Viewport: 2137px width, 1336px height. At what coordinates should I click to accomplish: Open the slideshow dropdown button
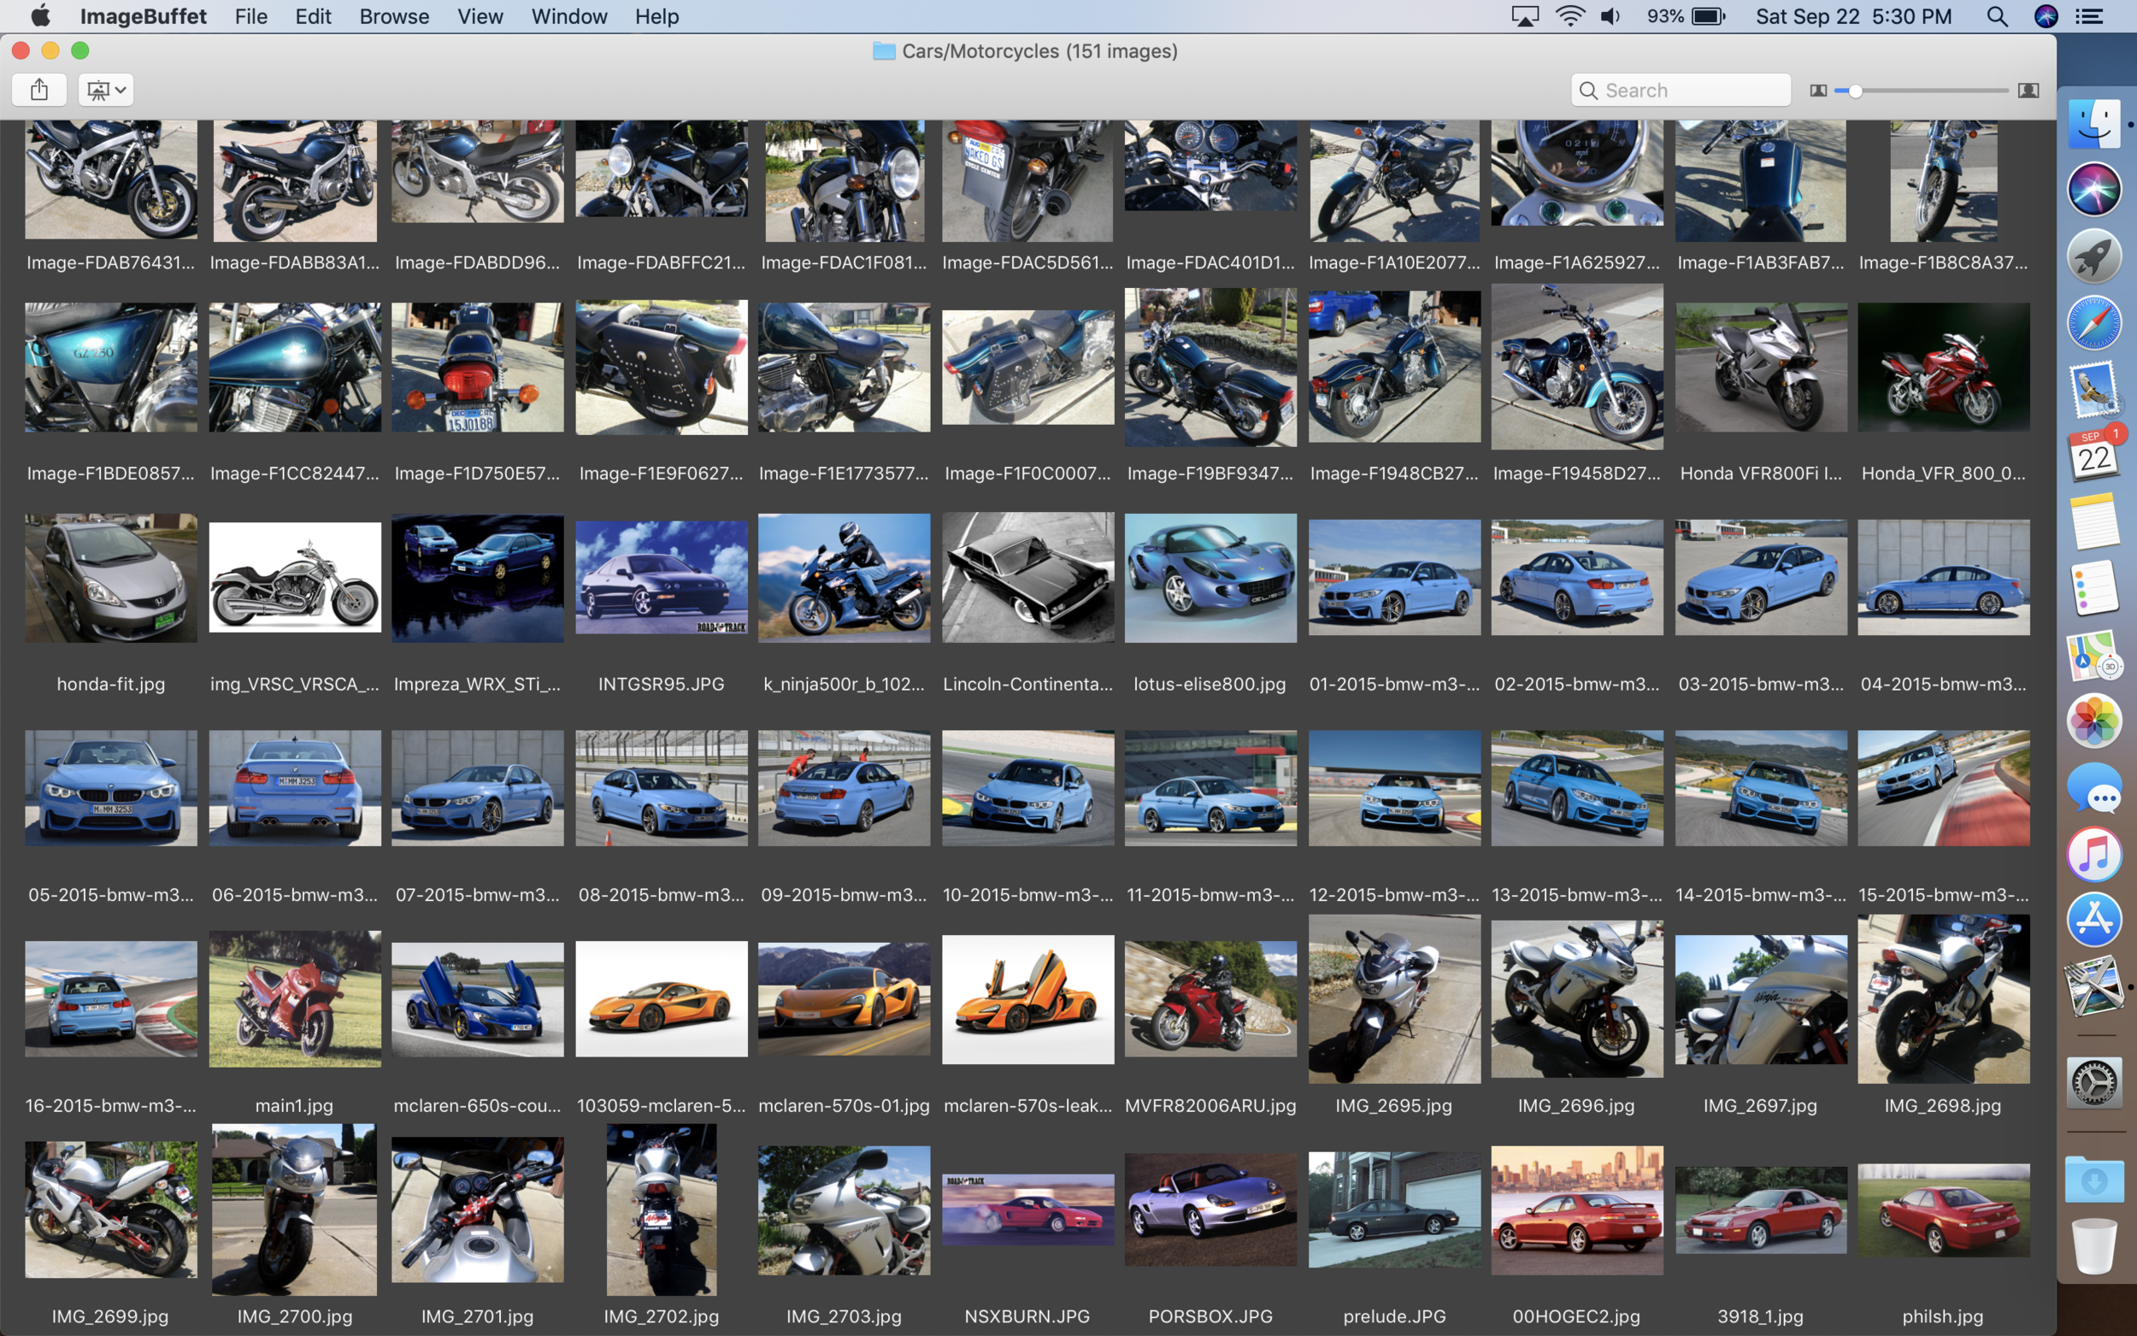coord(106,89)
